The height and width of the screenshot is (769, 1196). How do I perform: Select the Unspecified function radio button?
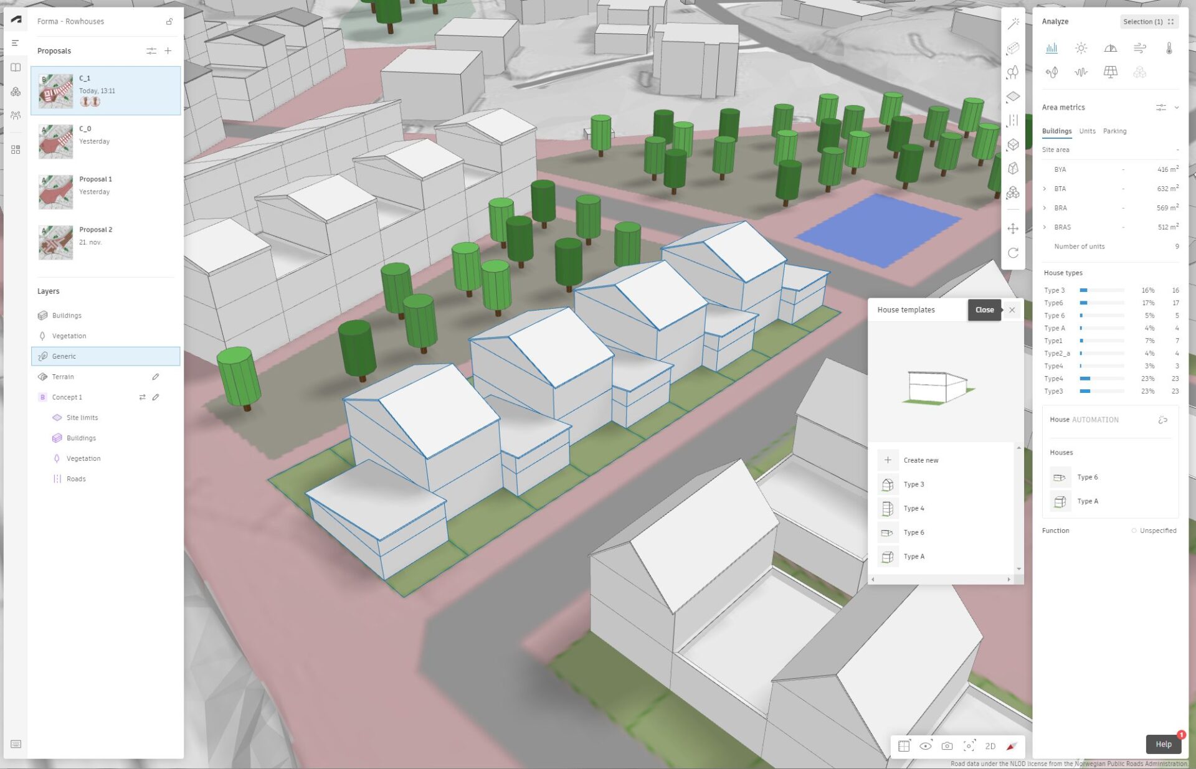[1134, 530]
